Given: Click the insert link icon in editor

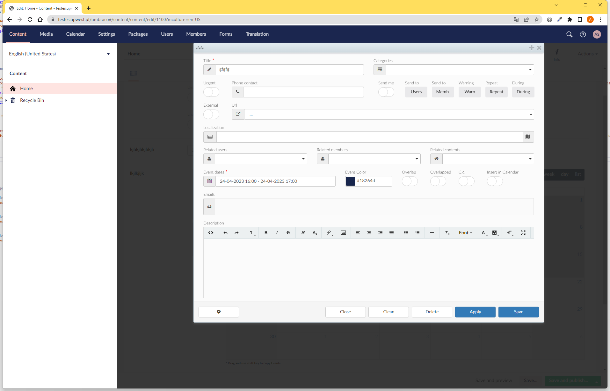Looking at the screenshot, I should (x=329, y=233).
